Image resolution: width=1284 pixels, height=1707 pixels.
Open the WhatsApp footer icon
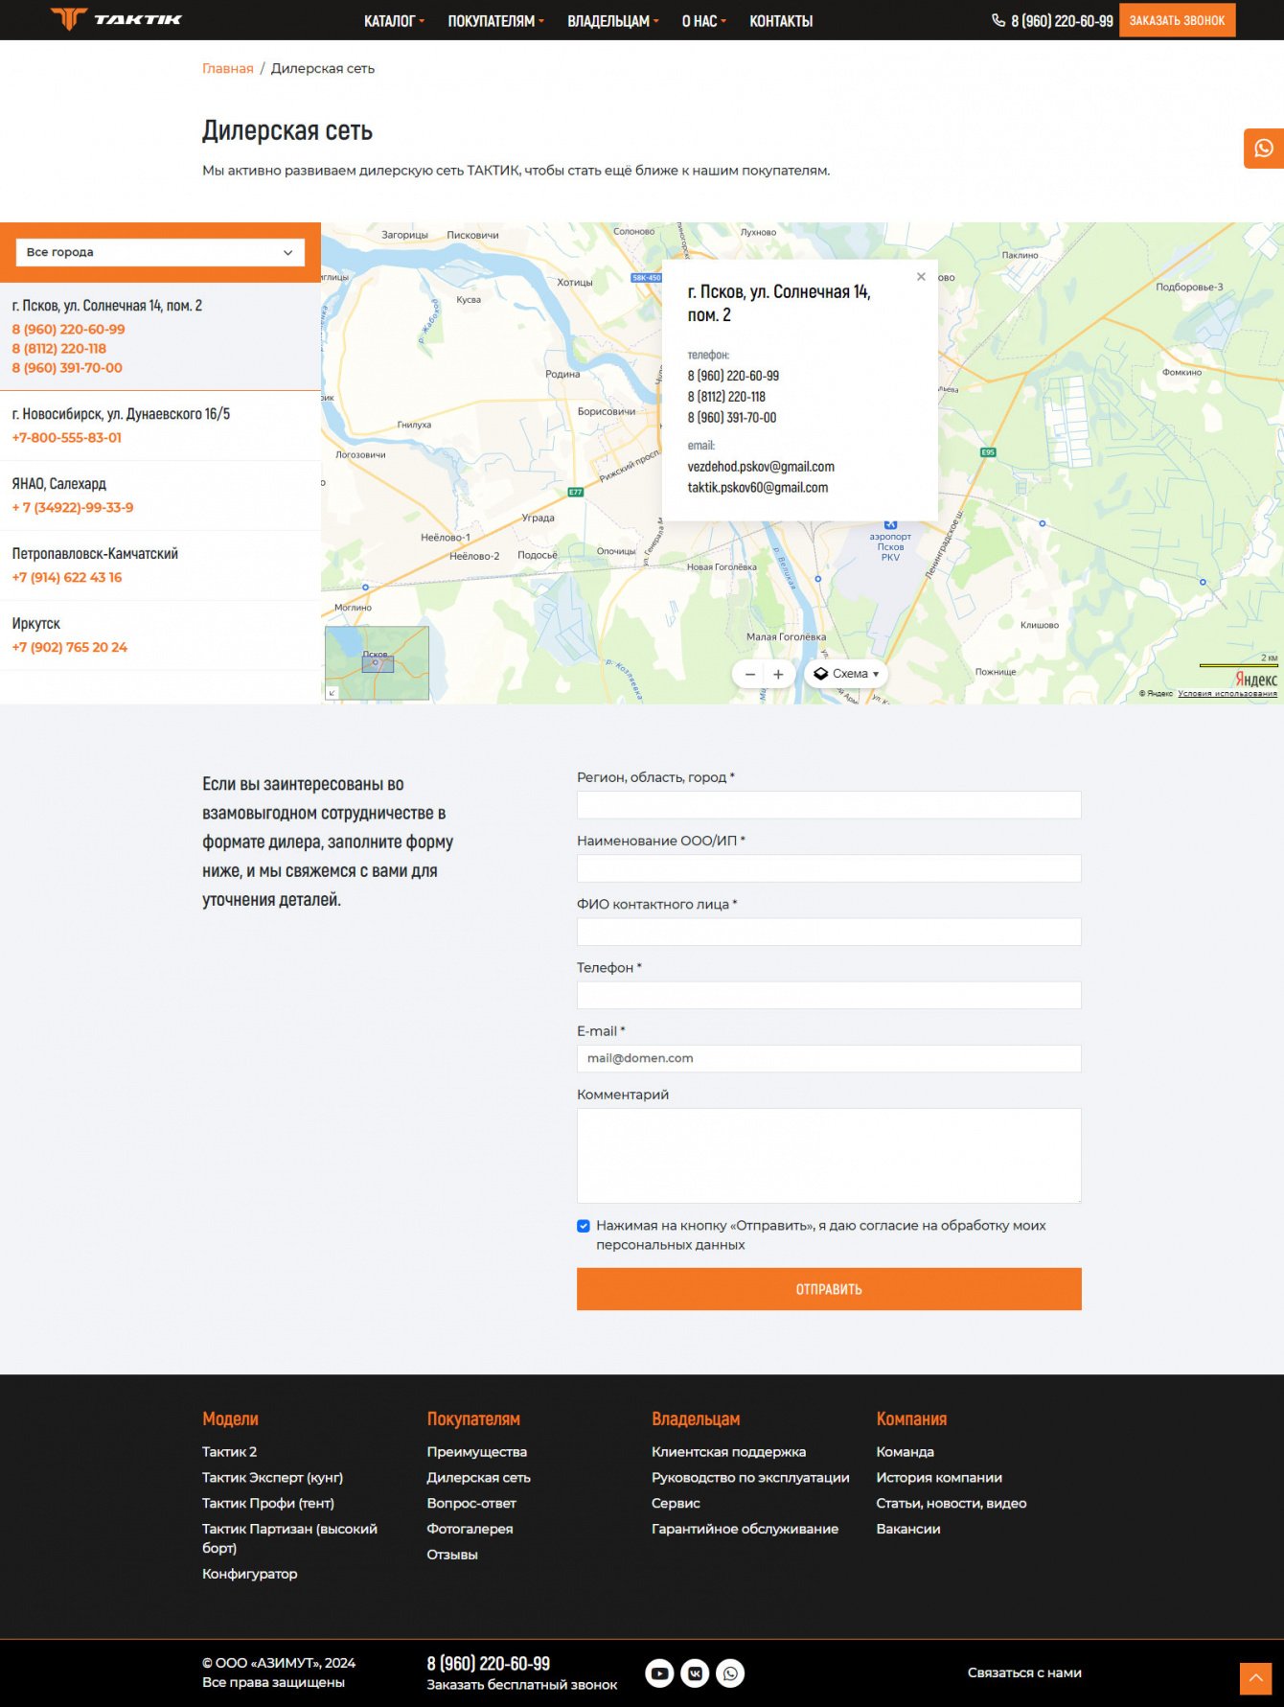pos(730,1673)
